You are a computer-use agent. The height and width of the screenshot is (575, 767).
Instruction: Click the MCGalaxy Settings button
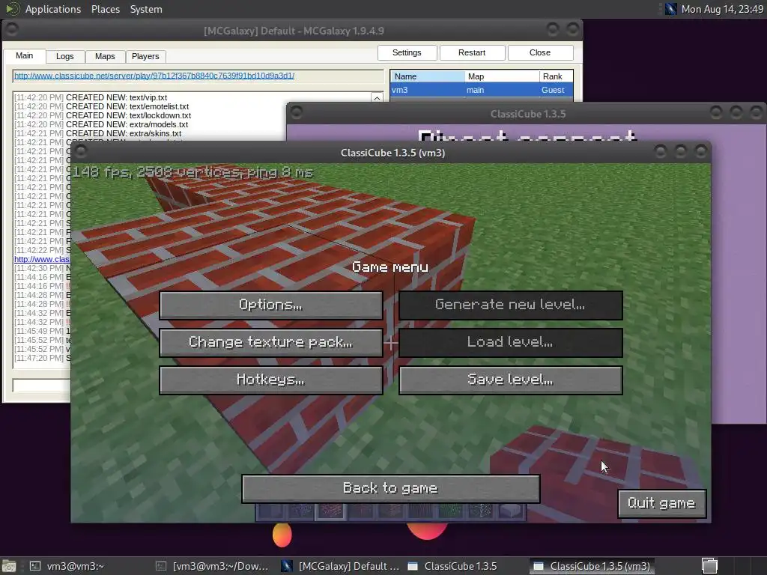pos(407,53)
